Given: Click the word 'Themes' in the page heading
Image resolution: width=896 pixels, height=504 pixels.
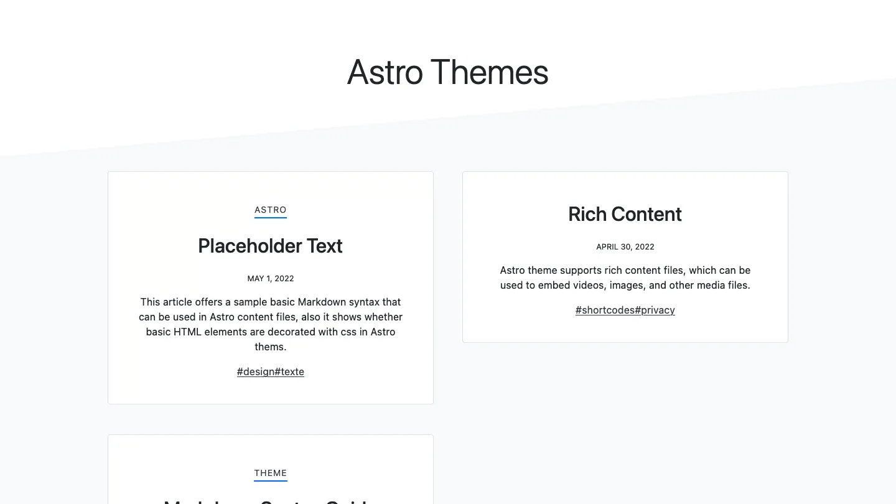Looking at the screenshot, I should [489, 72].
